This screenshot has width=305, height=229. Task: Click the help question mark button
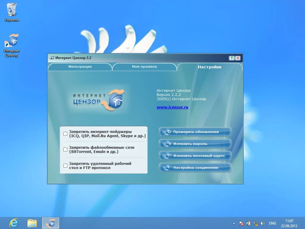[231, 58]
